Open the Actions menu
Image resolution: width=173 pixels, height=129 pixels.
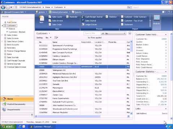(41, 12)
